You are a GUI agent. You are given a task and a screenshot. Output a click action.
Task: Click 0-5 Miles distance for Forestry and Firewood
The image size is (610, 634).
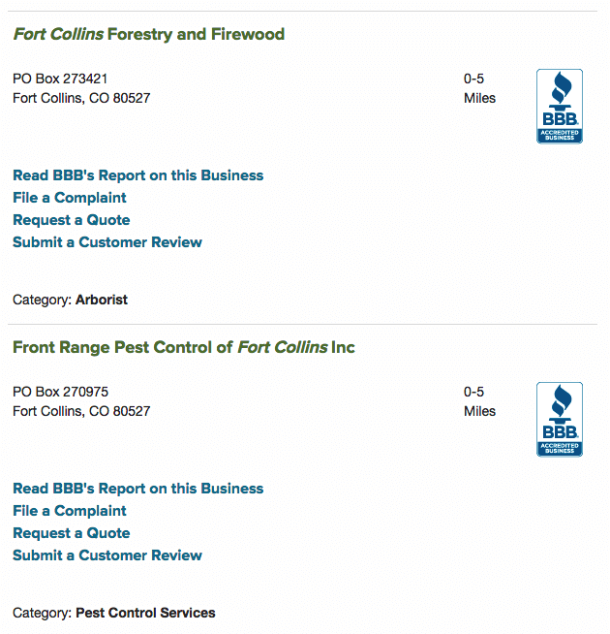pos(479,88)
